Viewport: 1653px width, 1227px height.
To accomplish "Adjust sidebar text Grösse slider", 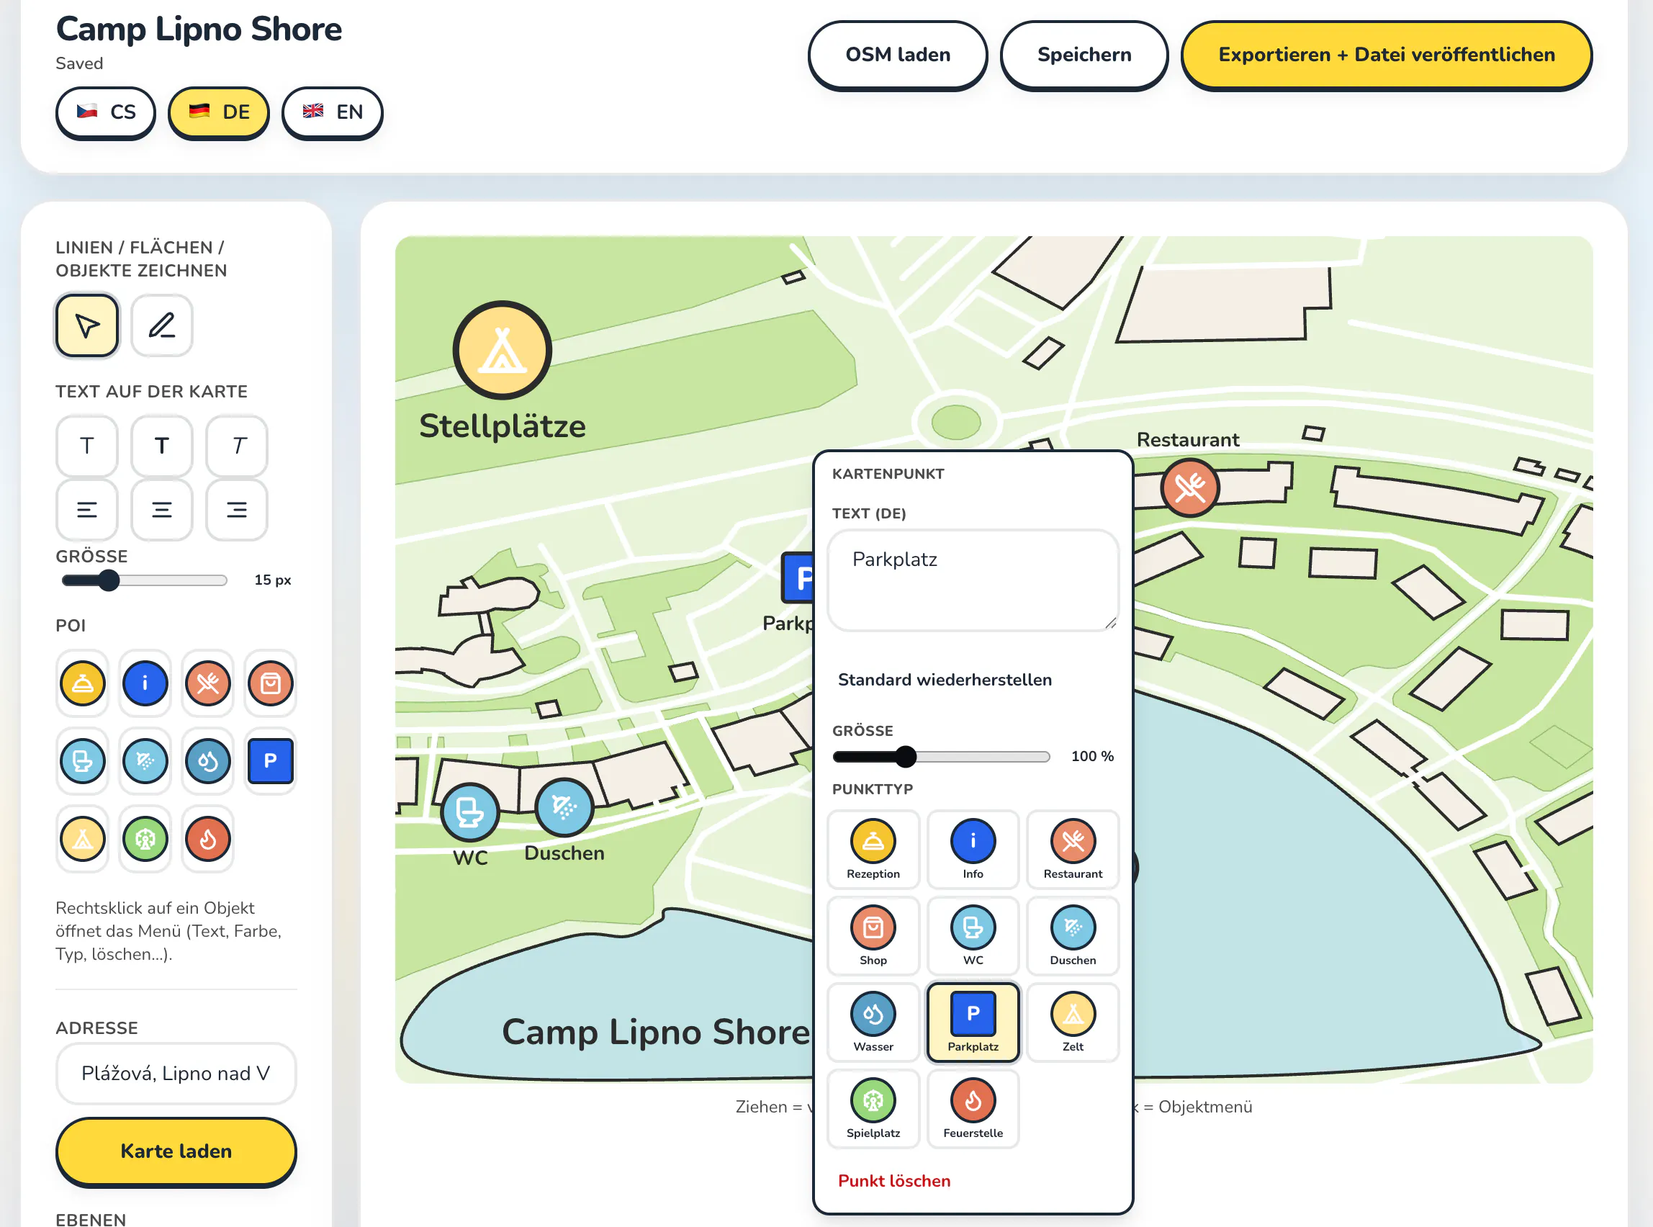I will pos(145,580).
